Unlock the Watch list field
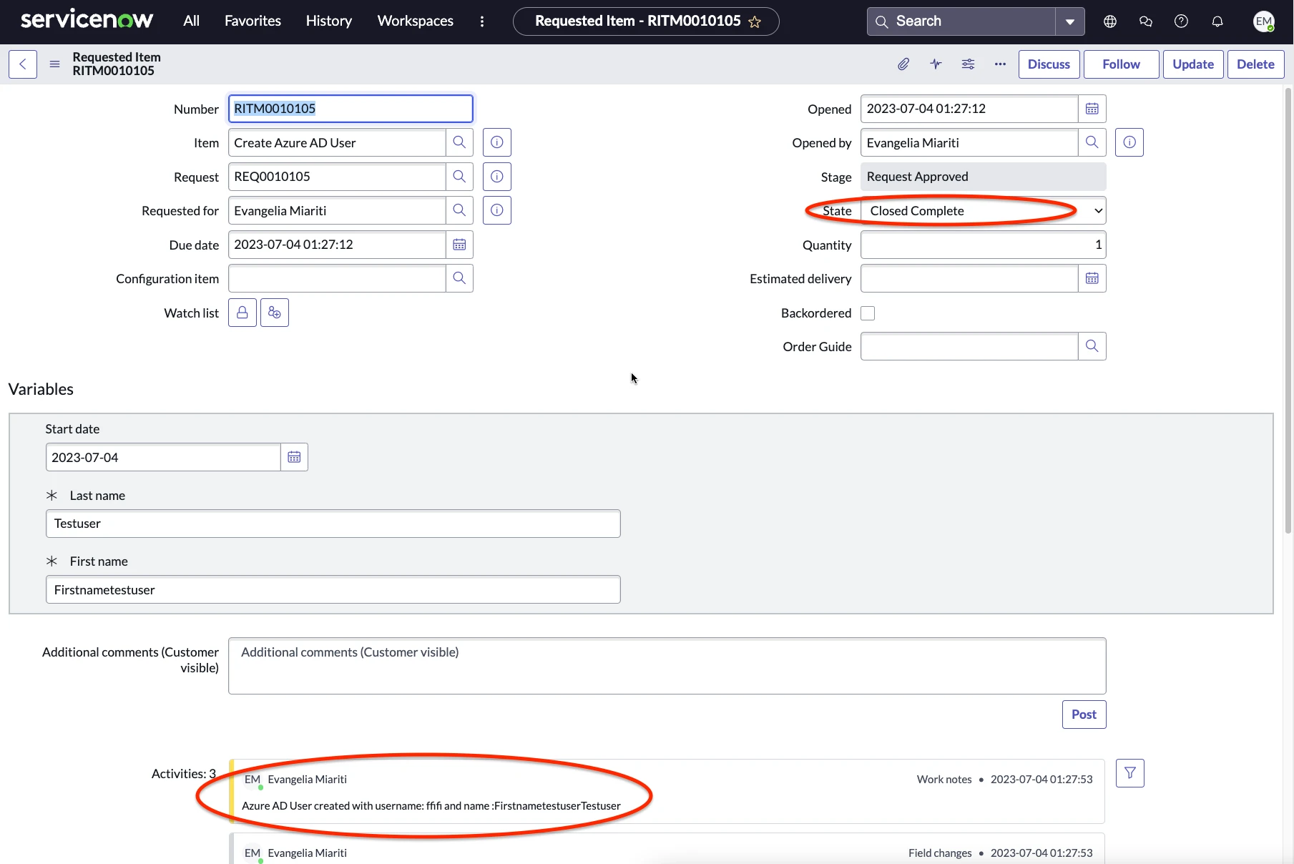 click(x=242, y=313)
